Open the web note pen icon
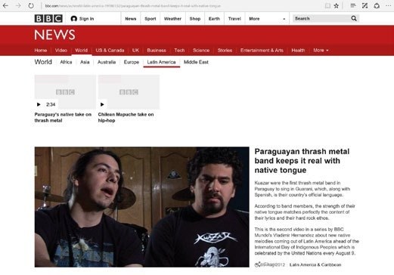This screenshot has height=275, width=394. click(365, 5)
